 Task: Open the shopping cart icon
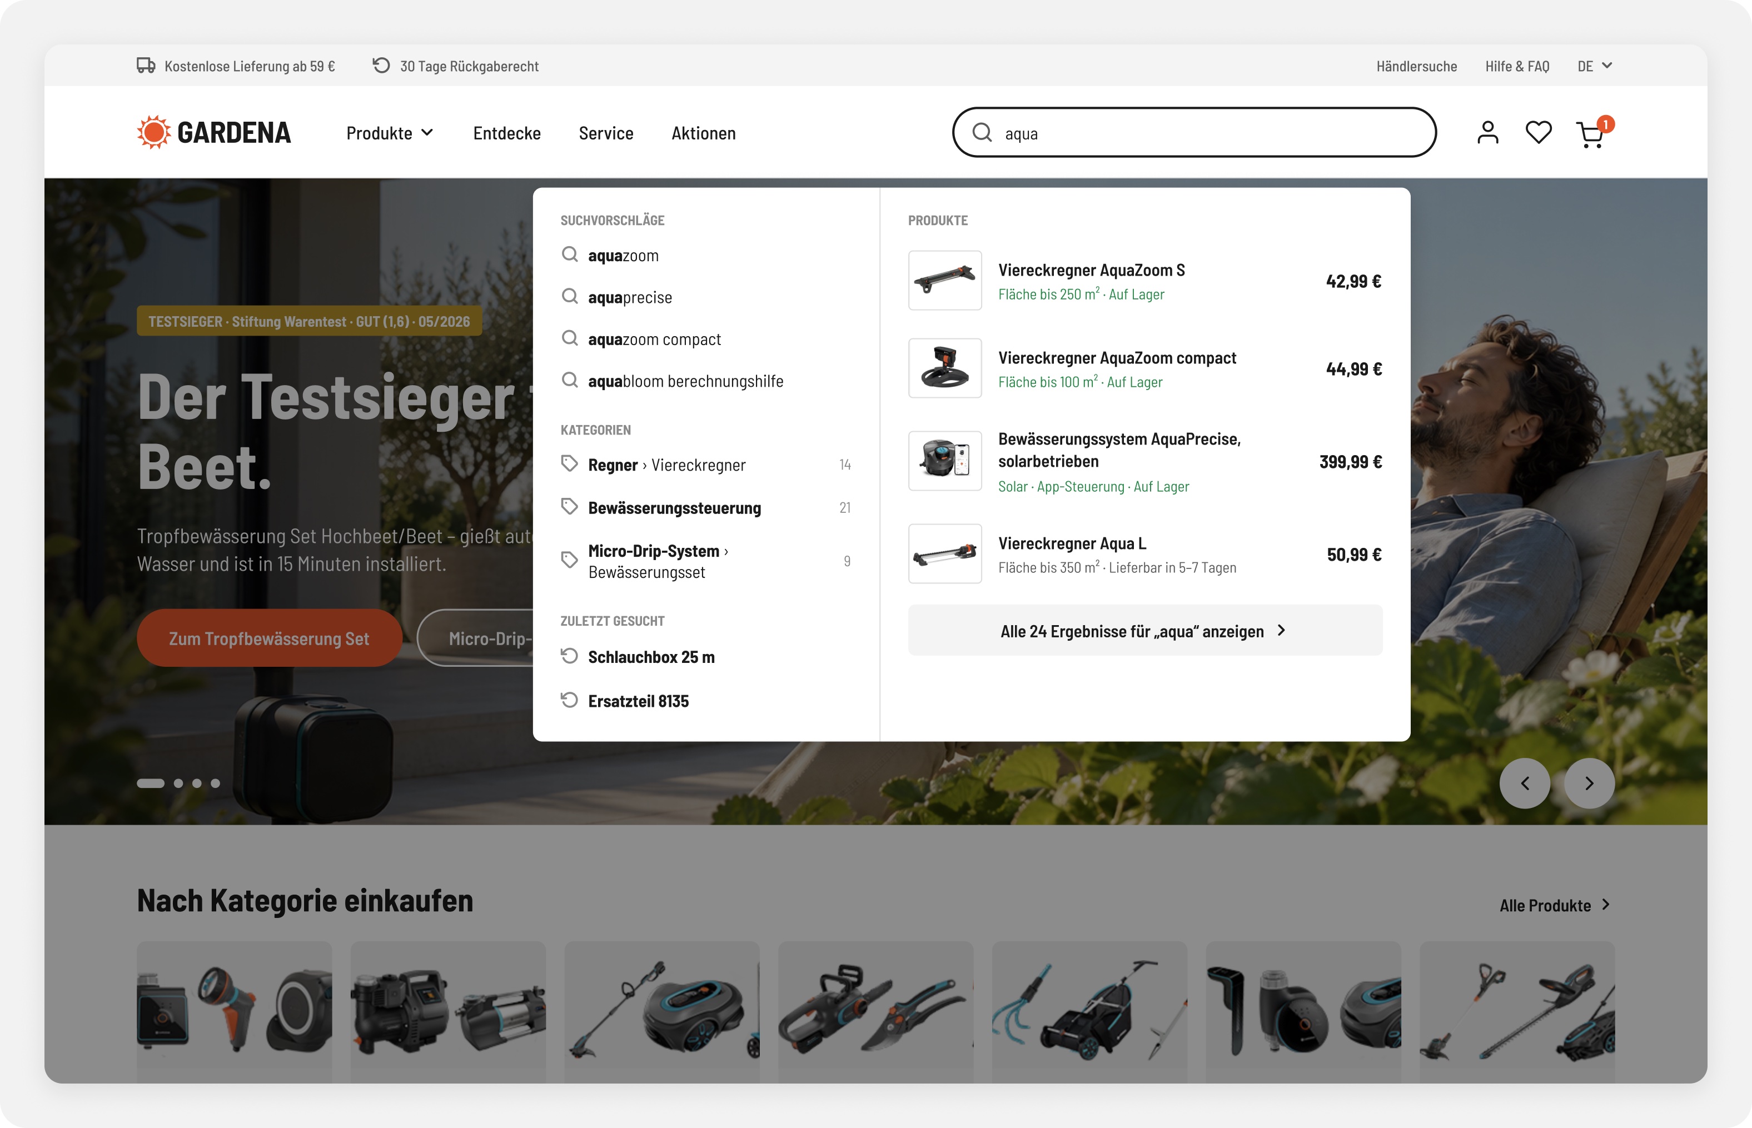tap(1591, 135)
